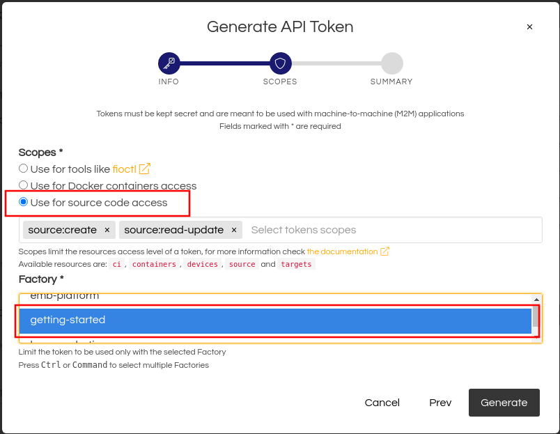Remove the source:create scope tag
The height and width of the screenshot is (434, 560).
click(107, 230)
